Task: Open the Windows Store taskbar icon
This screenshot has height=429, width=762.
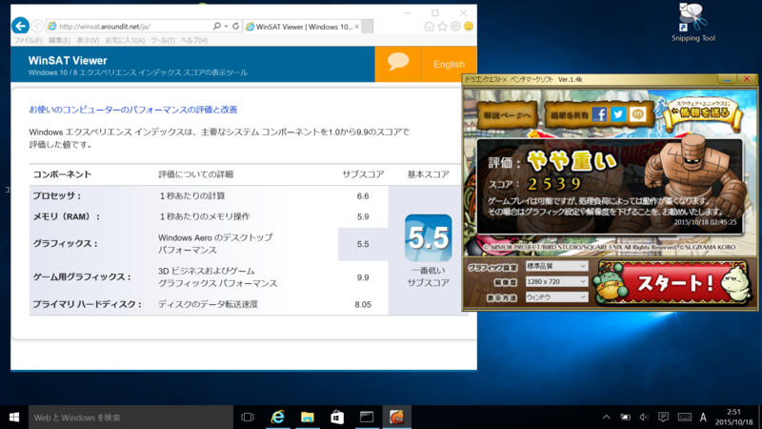Action: pyautogui.click(x=337, y=418)
